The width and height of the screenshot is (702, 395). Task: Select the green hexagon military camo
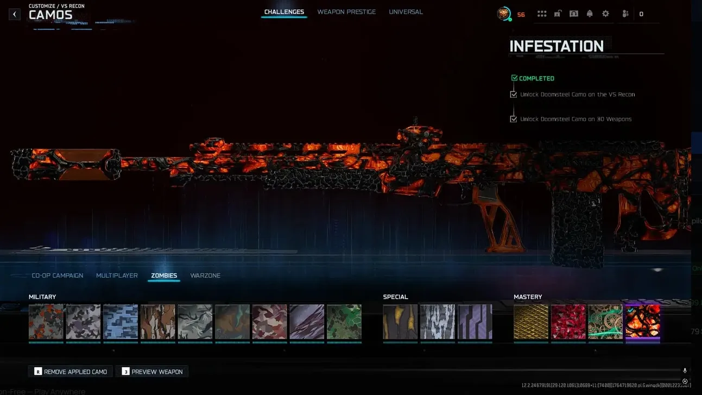[x=344, y=322]
